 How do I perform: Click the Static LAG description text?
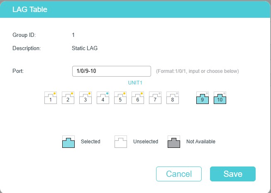[x=85, y=48]
